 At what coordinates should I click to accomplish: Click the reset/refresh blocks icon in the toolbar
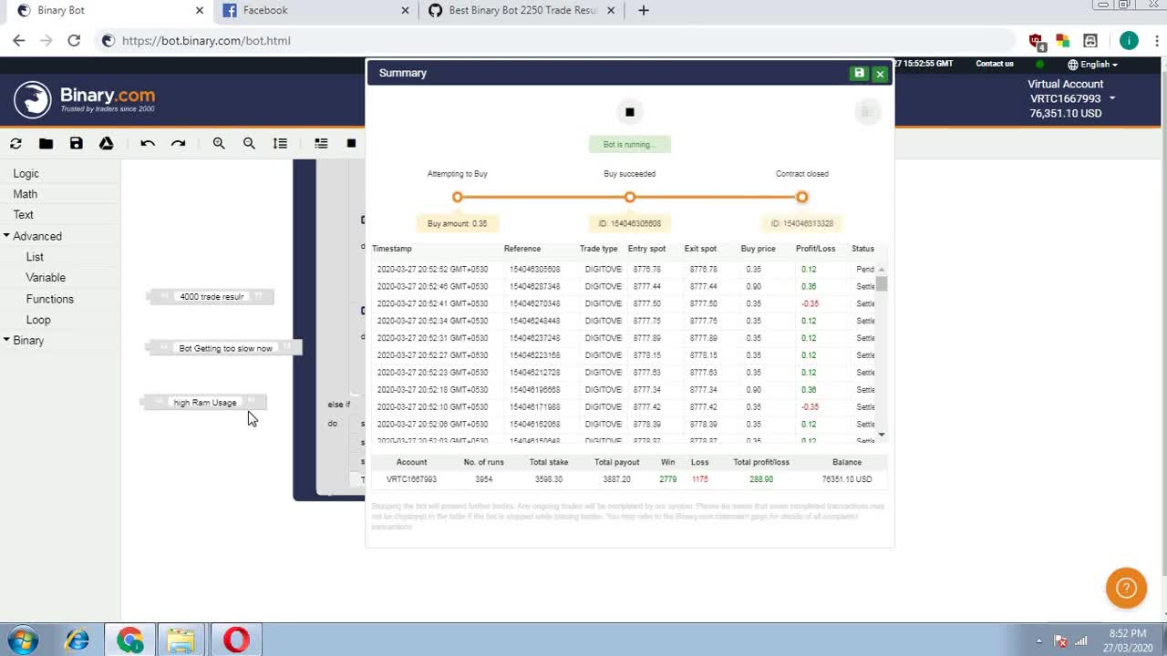click(15, 143)
